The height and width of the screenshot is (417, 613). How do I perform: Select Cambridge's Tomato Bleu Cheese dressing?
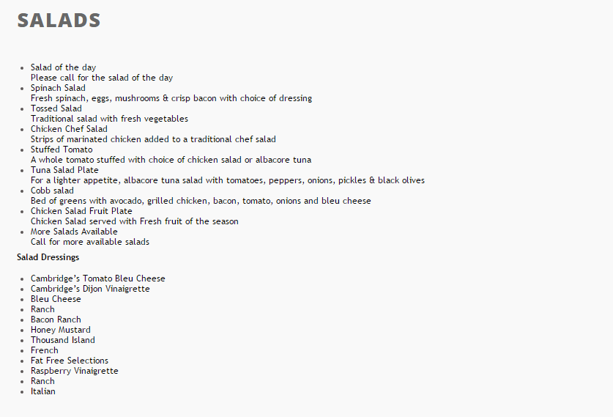click(x=98, y=278)
